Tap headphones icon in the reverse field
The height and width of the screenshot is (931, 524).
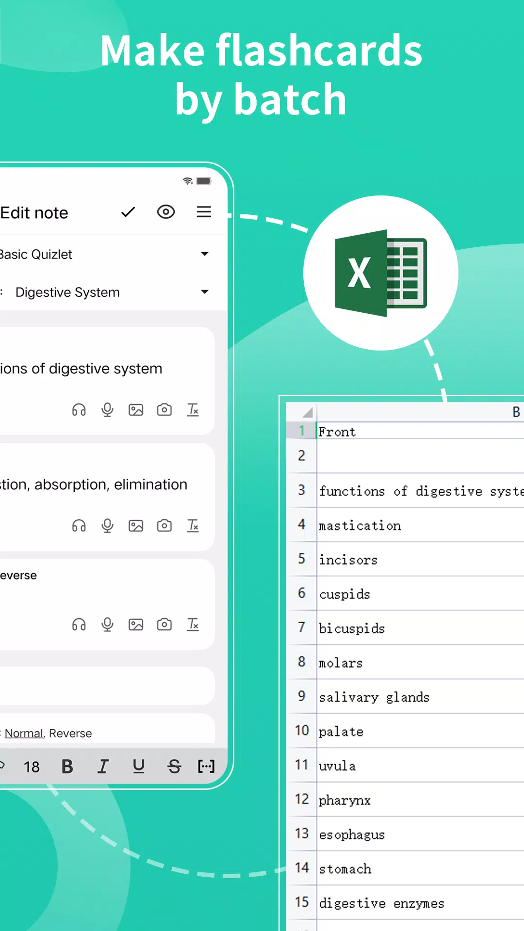79,625
